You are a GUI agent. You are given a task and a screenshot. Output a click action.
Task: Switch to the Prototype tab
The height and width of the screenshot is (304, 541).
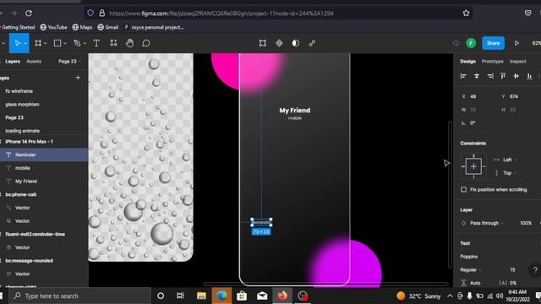coord(492,62)
